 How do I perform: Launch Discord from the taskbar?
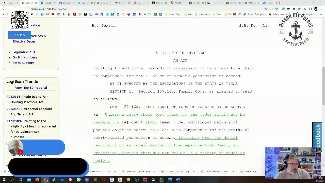point(87,180)
